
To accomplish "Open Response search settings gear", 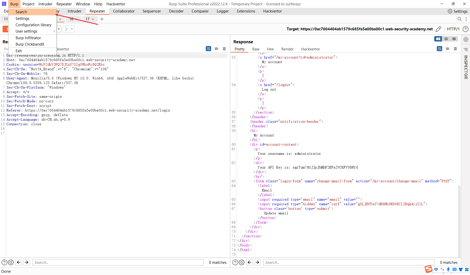I will (242, 262).
